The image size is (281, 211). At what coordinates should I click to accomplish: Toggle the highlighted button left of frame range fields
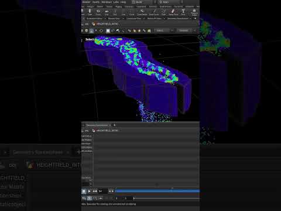[89, 198]
